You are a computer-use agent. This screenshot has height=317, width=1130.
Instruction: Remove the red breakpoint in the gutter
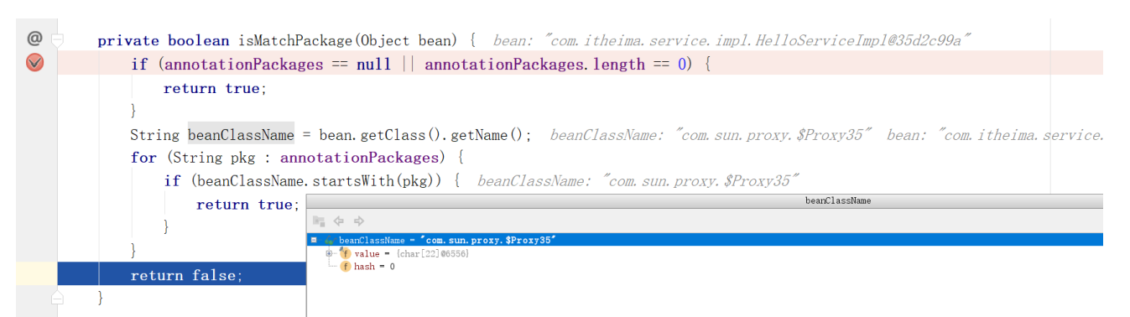(x=34, y=63)
